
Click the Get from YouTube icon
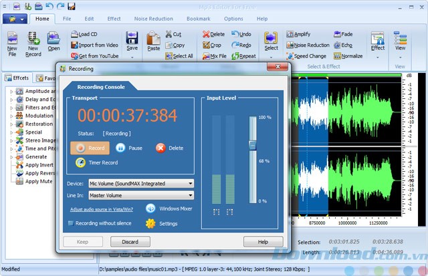[74, 56]
